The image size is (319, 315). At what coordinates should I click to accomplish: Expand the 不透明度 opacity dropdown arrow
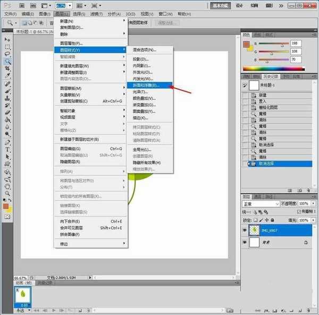tap(312, 204)
